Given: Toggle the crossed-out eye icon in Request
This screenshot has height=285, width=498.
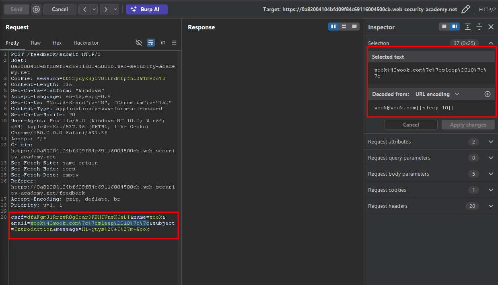Looking at the screenshot, I should (139, 43).
